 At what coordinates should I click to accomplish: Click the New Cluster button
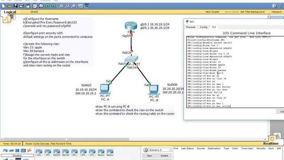point(213,12)
